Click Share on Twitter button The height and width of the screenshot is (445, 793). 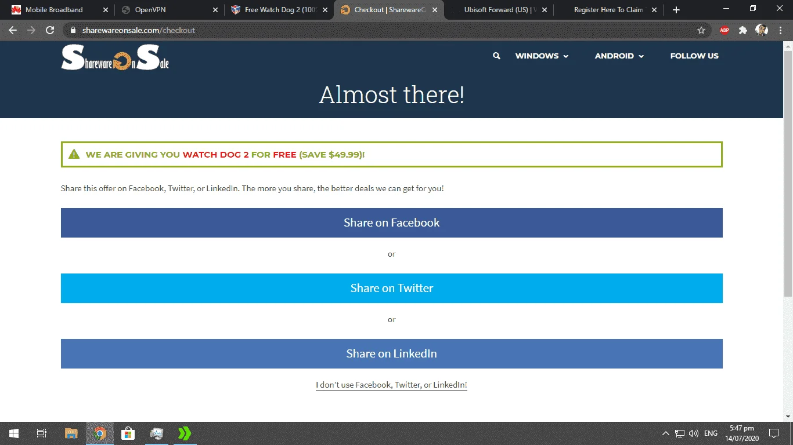392,288
